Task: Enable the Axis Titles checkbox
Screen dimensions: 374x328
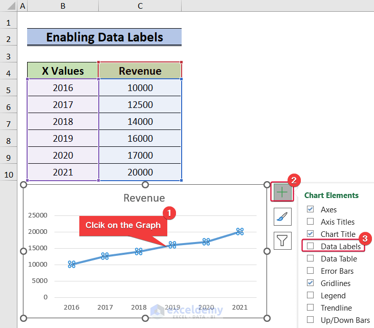Action: (310, 222)
